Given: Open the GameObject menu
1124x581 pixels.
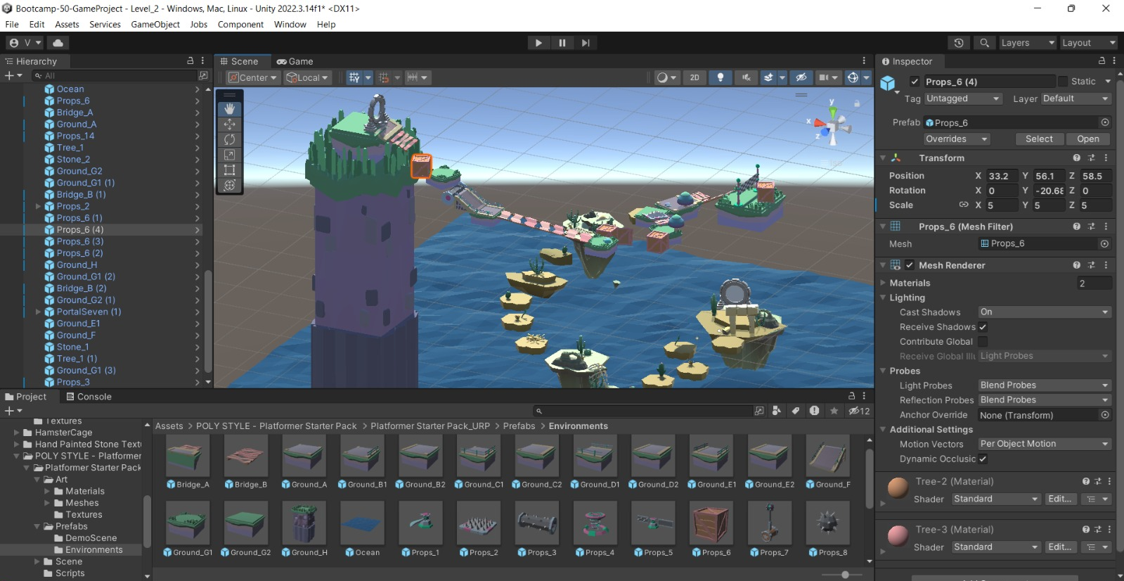Looking at the screenshot, I should (x=155, y=24).
